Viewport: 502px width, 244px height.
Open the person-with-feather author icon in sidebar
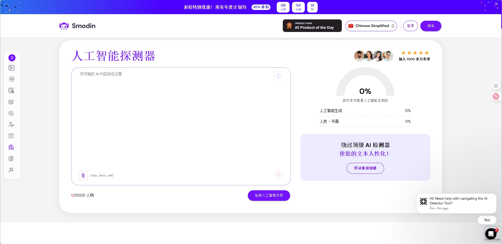tap(11, 124)
